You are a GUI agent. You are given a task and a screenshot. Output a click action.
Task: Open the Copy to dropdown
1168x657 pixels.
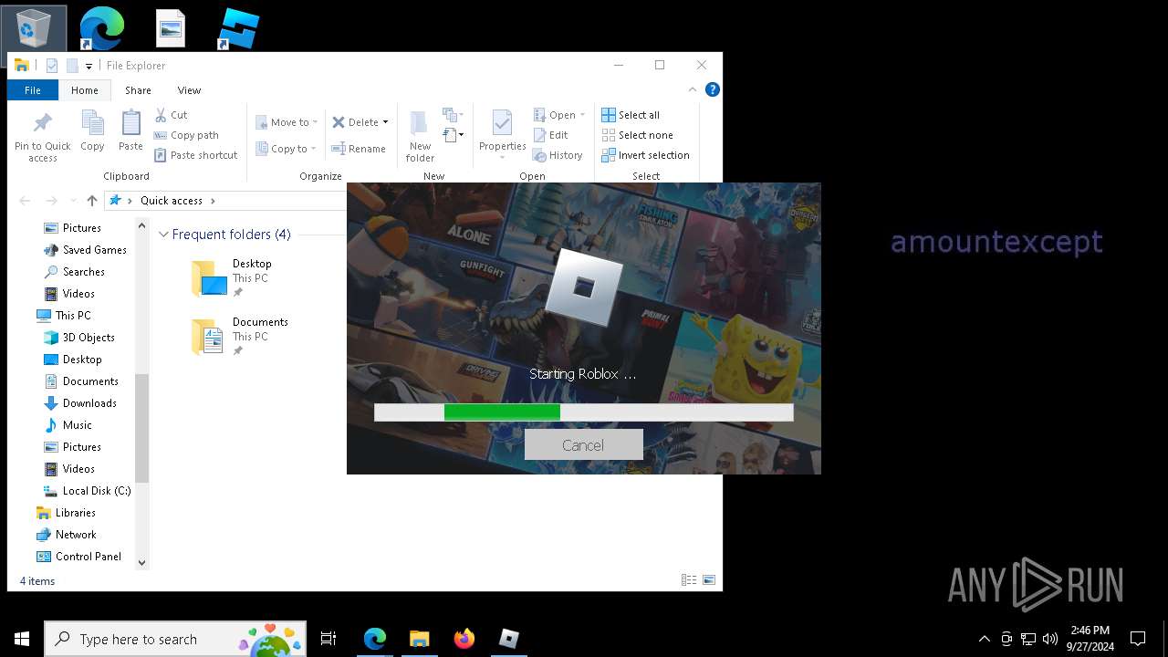pos(287,149)
